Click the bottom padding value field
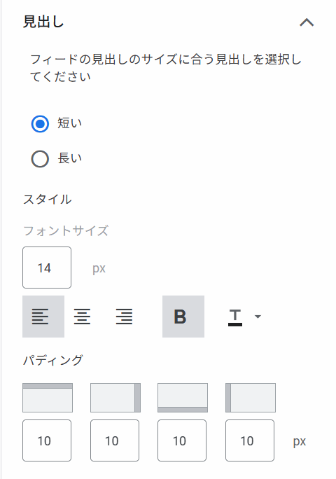This screenshot has width=336, height=479. click(x=182, y=440)
